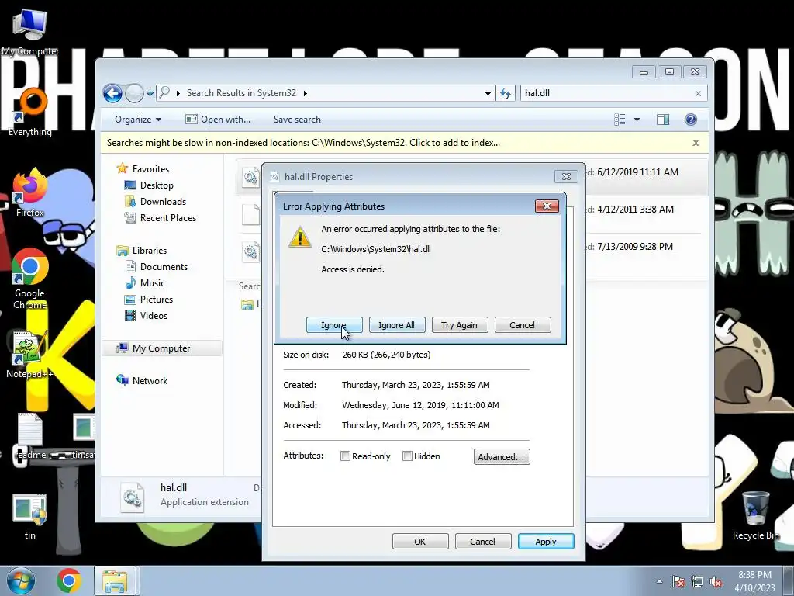Open the Windows Start menu
The height and width of the screenshot is (596, 794).
[21, 580]
